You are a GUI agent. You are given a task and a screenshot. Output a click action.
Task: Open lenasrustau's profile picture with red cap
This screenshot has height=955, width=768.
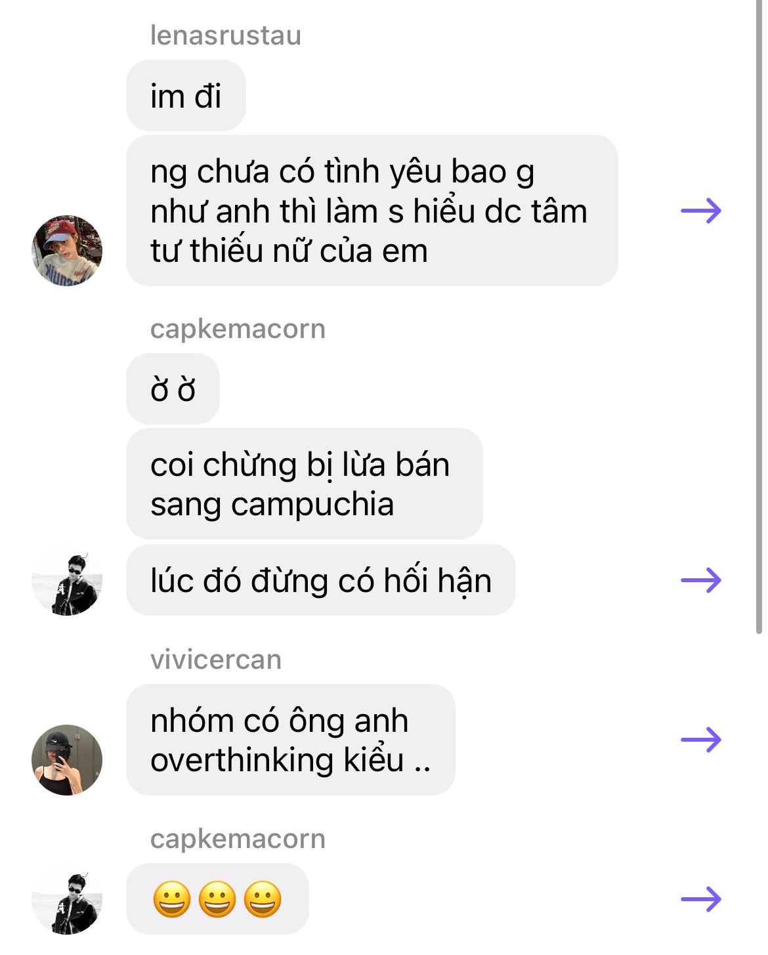[x=67, y=251]
